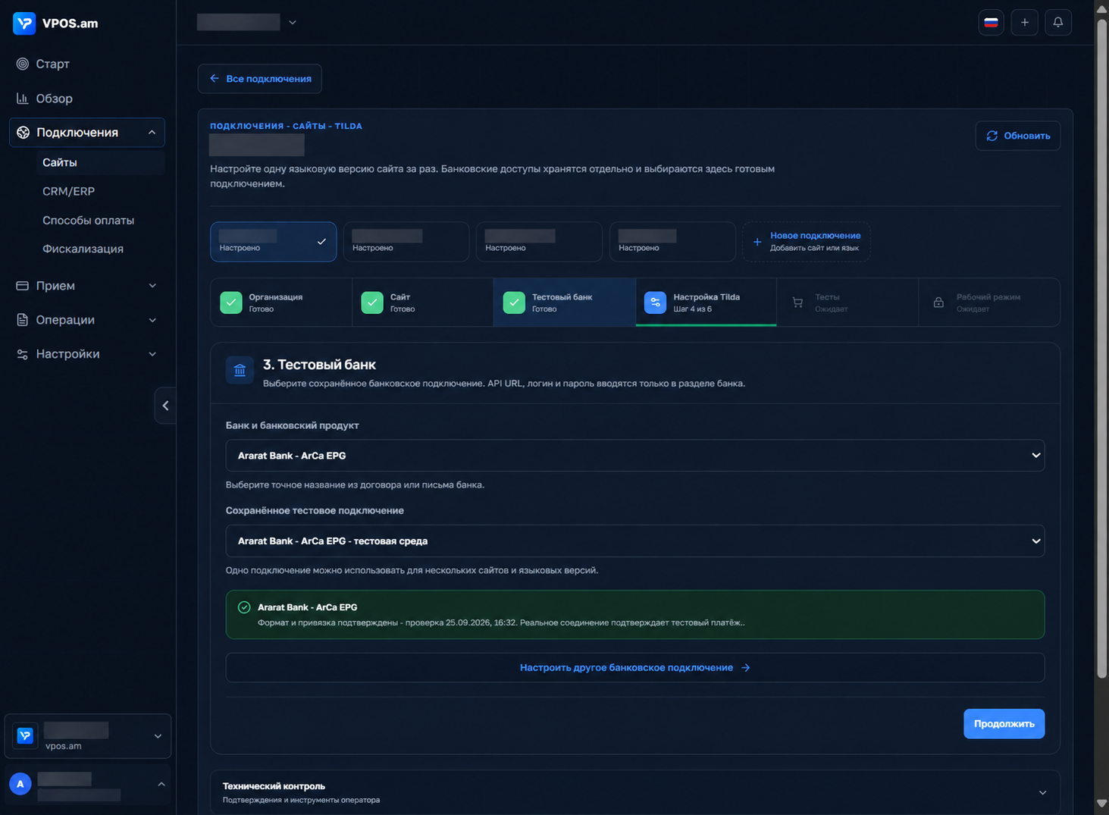The image size is (1109, 815).
Task: Go to the Рабочий режим step tab
Action: point(989,302)
